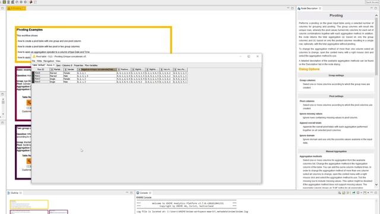Click the Marital status column header
Viewport: 380px width, 214px height.
[x=56, y=70]
